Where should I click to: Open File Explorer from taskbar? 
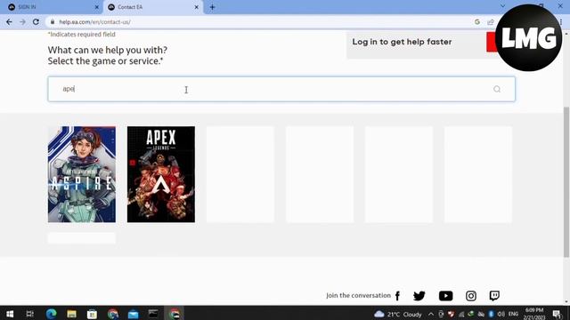[71, 314]
